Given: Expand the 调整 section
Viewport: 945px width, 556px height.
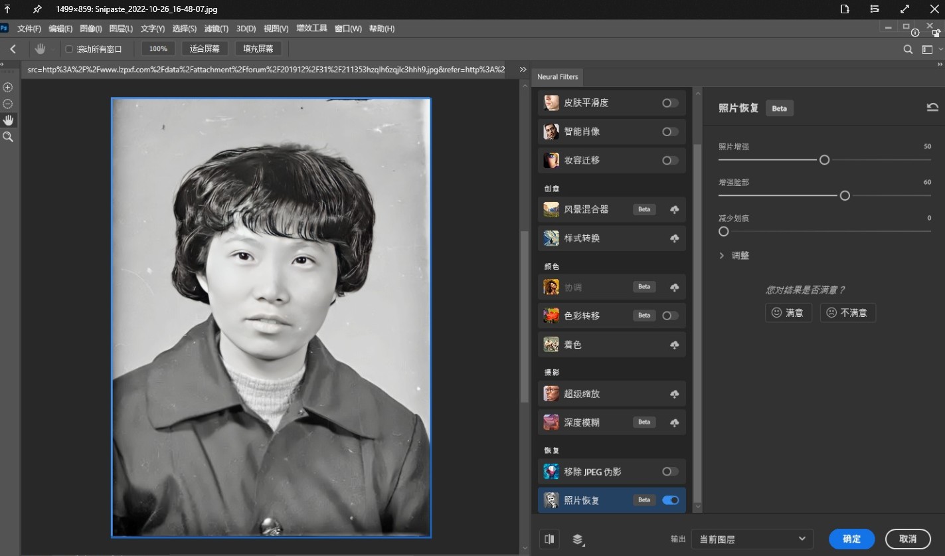Looking at the screenshot, I should pos(734,255).
